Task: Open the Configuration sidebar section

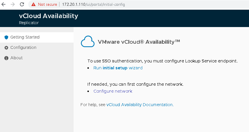Action: [x=37, y=47]
